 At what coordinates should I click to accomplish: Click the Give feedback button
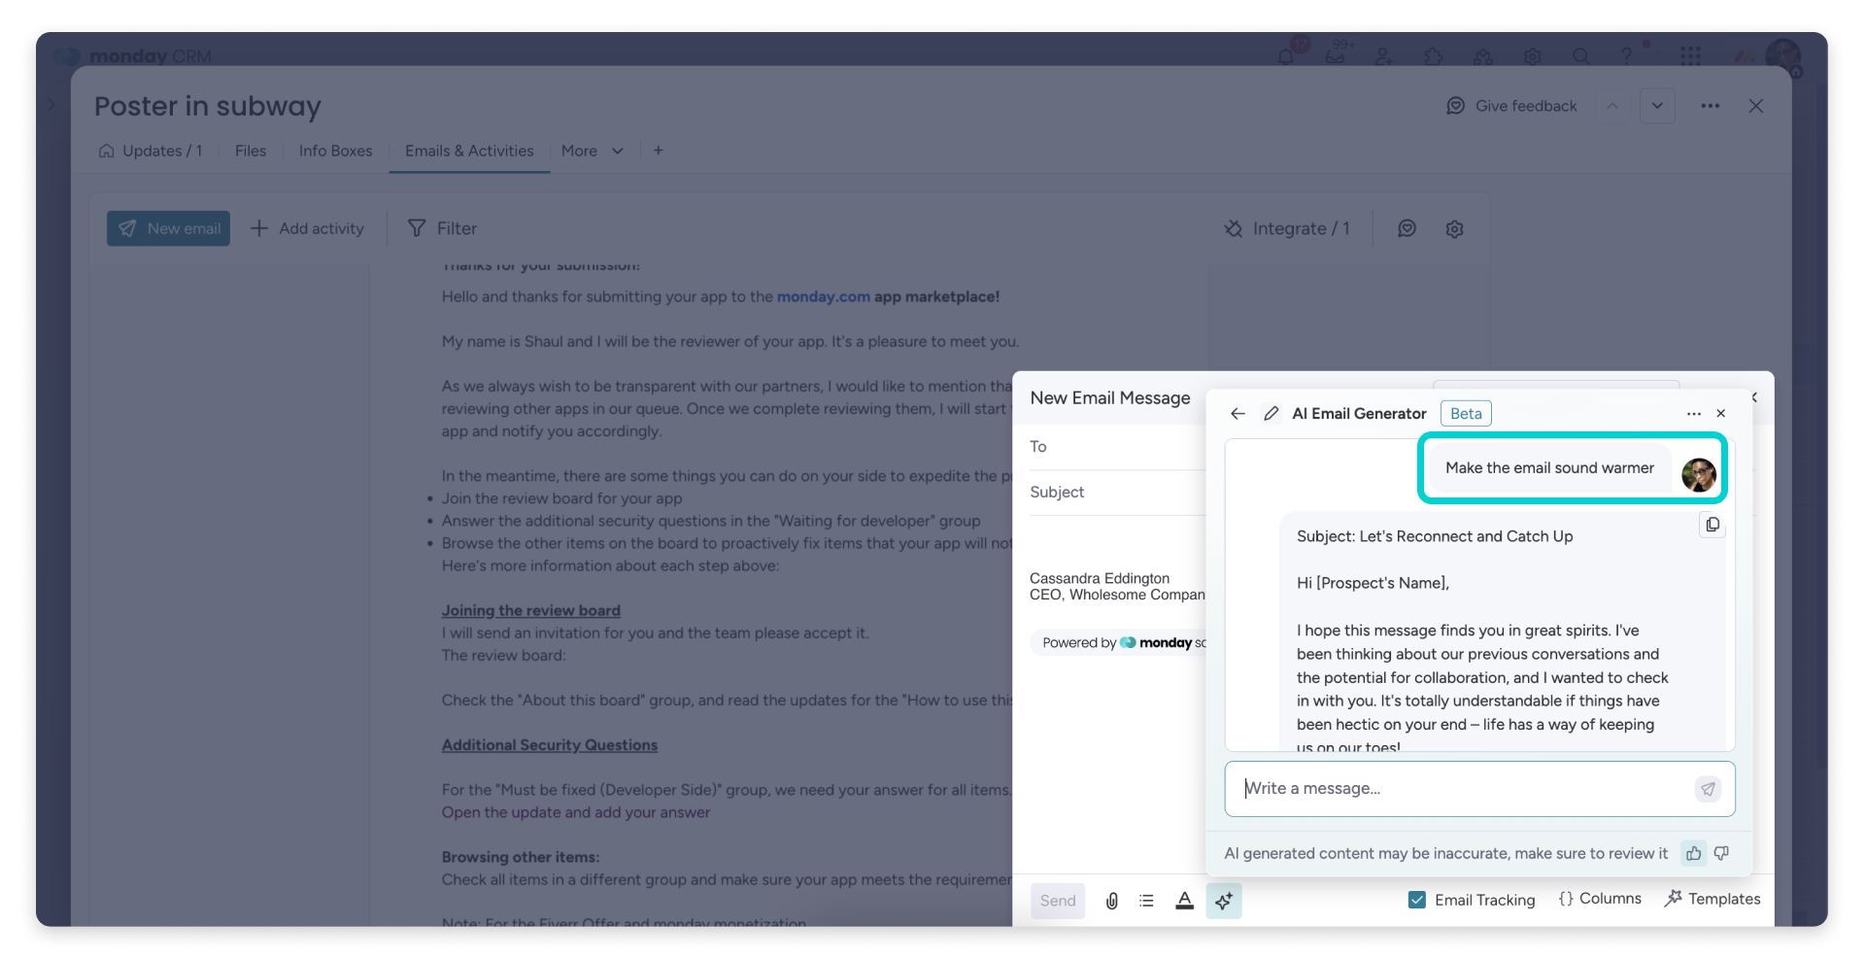click(1511, 106)
